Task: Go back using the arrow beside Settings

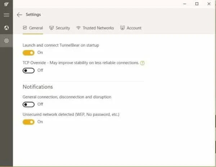Action: (19, 15)
